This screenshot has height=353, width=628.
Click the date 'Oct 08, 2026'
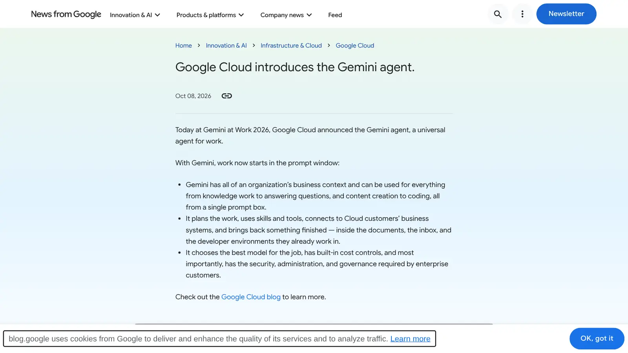pos(193,96)
